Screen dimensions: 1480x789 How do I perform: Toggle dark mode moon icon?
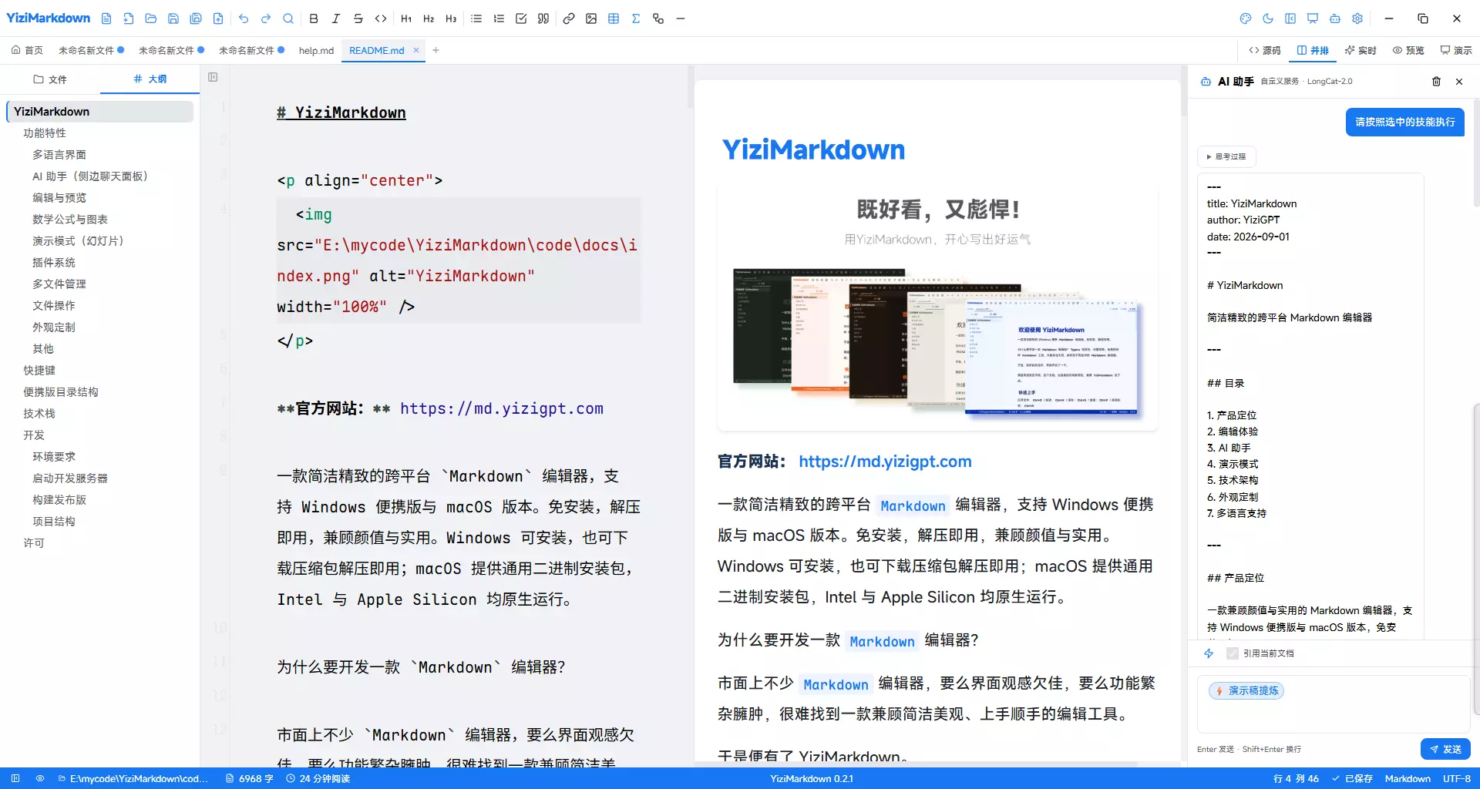coord(1268,18)
